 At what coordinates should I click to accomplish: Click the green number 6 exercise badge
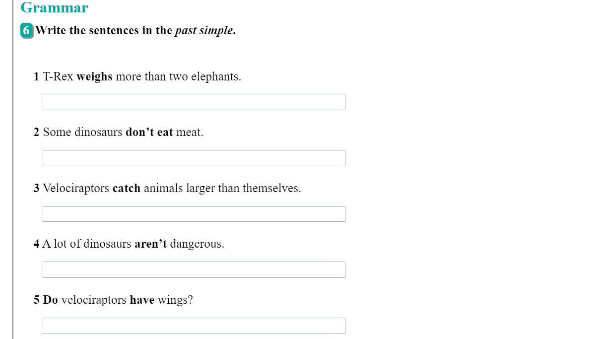(27, 30)
